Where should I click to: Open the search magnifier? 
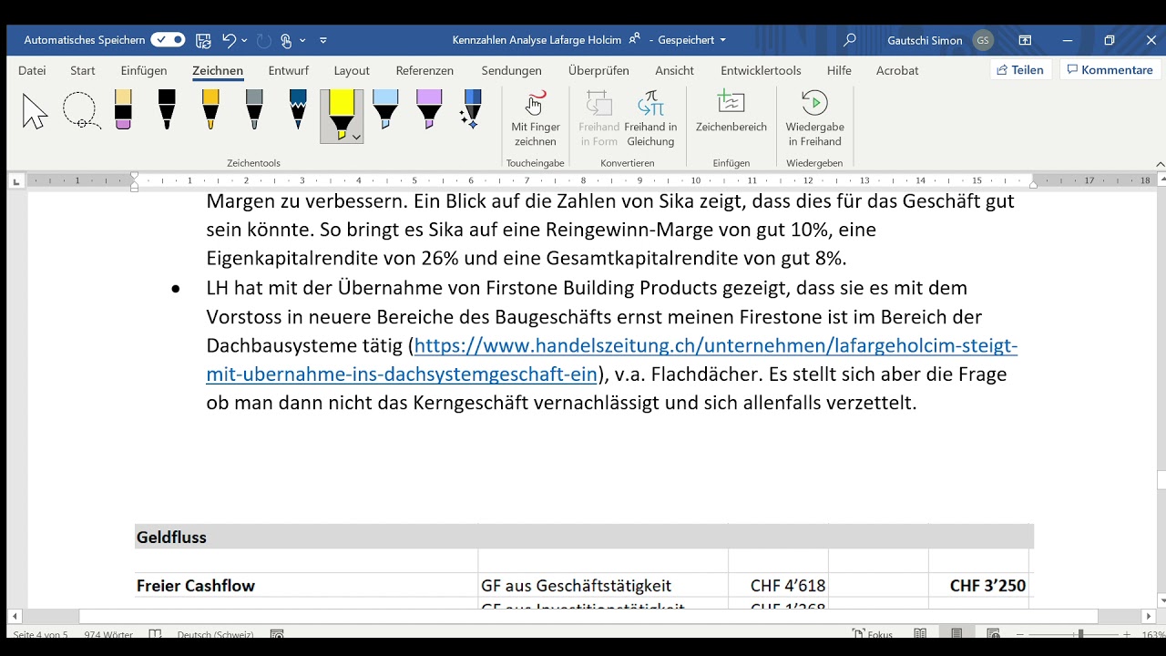(850, 40)
